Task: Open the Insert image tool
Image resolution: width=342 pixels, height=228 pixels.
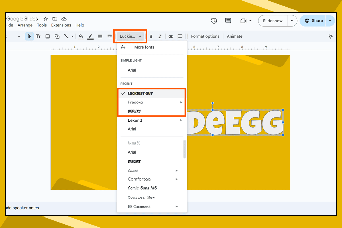Action: pyautogui.click(x=47, y=36)
